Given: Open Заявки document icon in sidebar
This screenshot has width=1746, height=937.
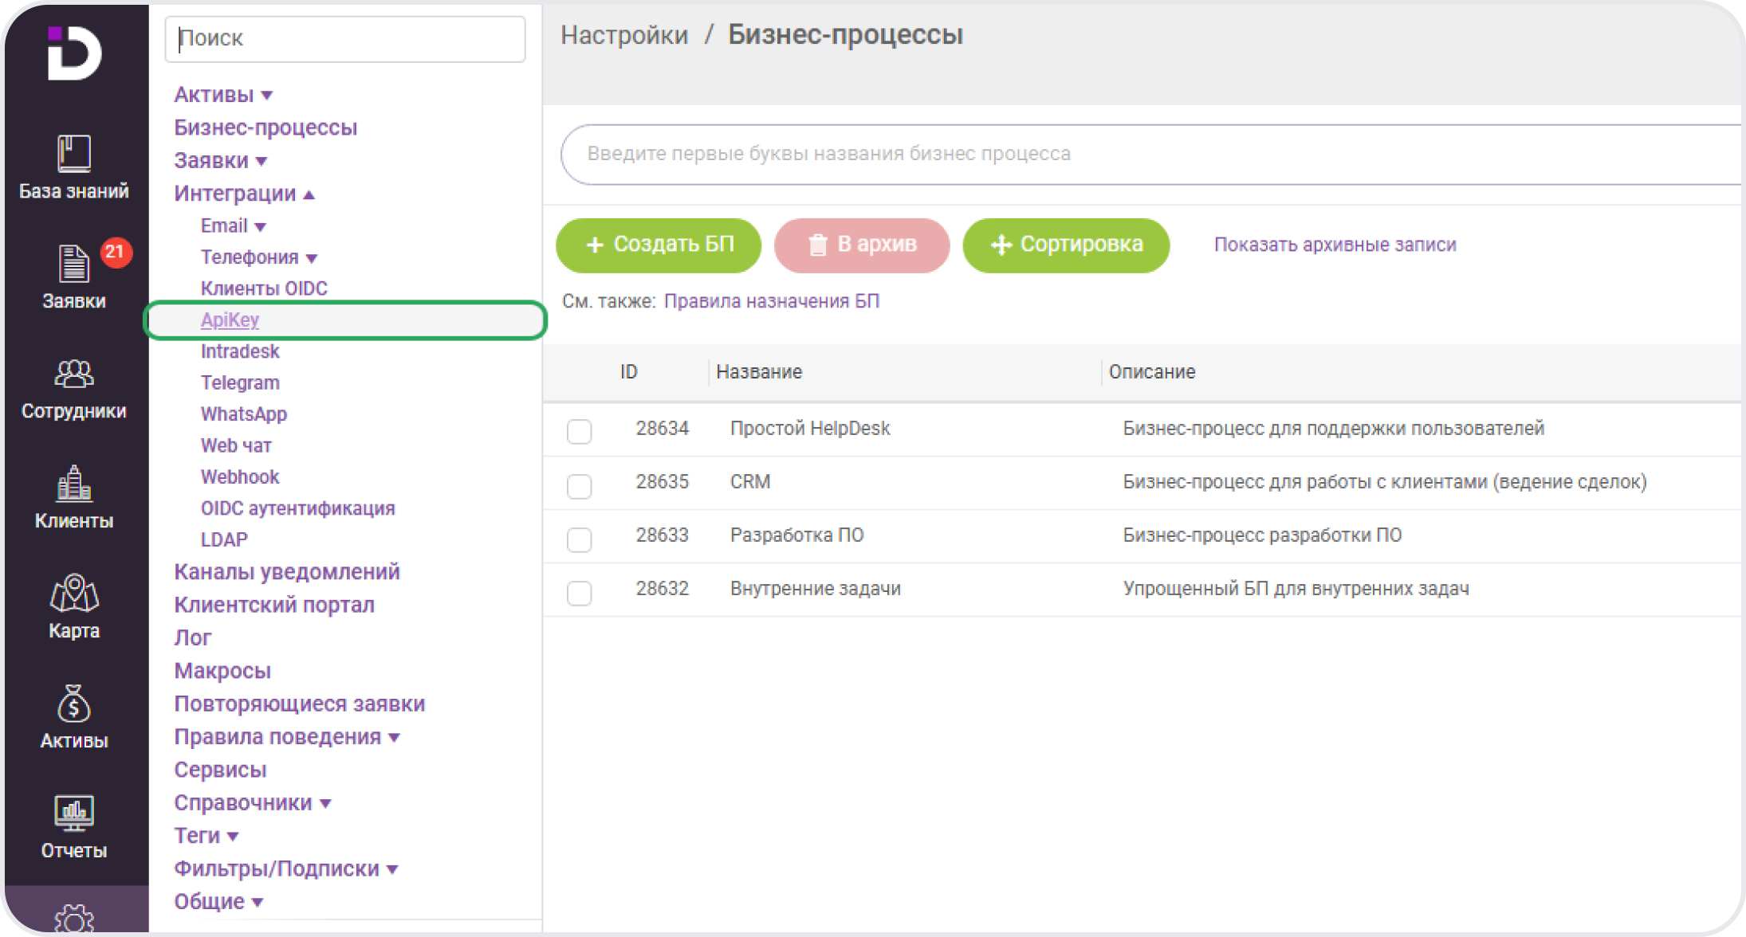Looking at the screenshot, I should 73,263.
